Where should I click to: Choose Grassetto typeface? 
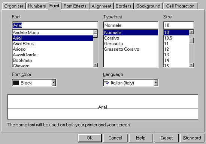pyautogui.click(x=131, y=44)
